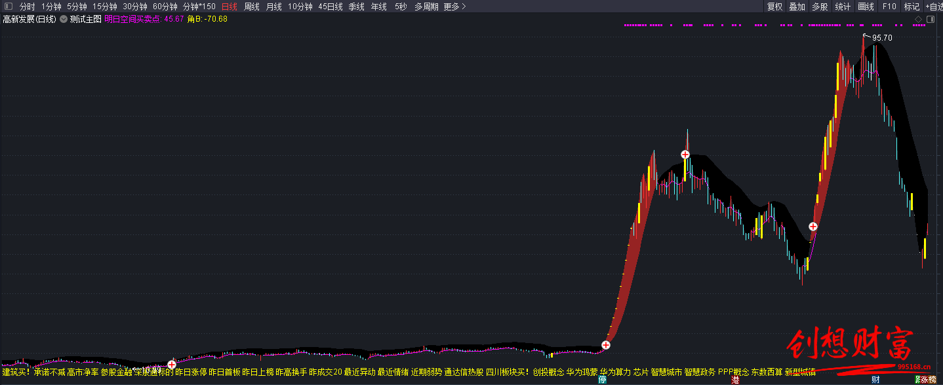Toggle the right side panel icon

pos(932,20)
